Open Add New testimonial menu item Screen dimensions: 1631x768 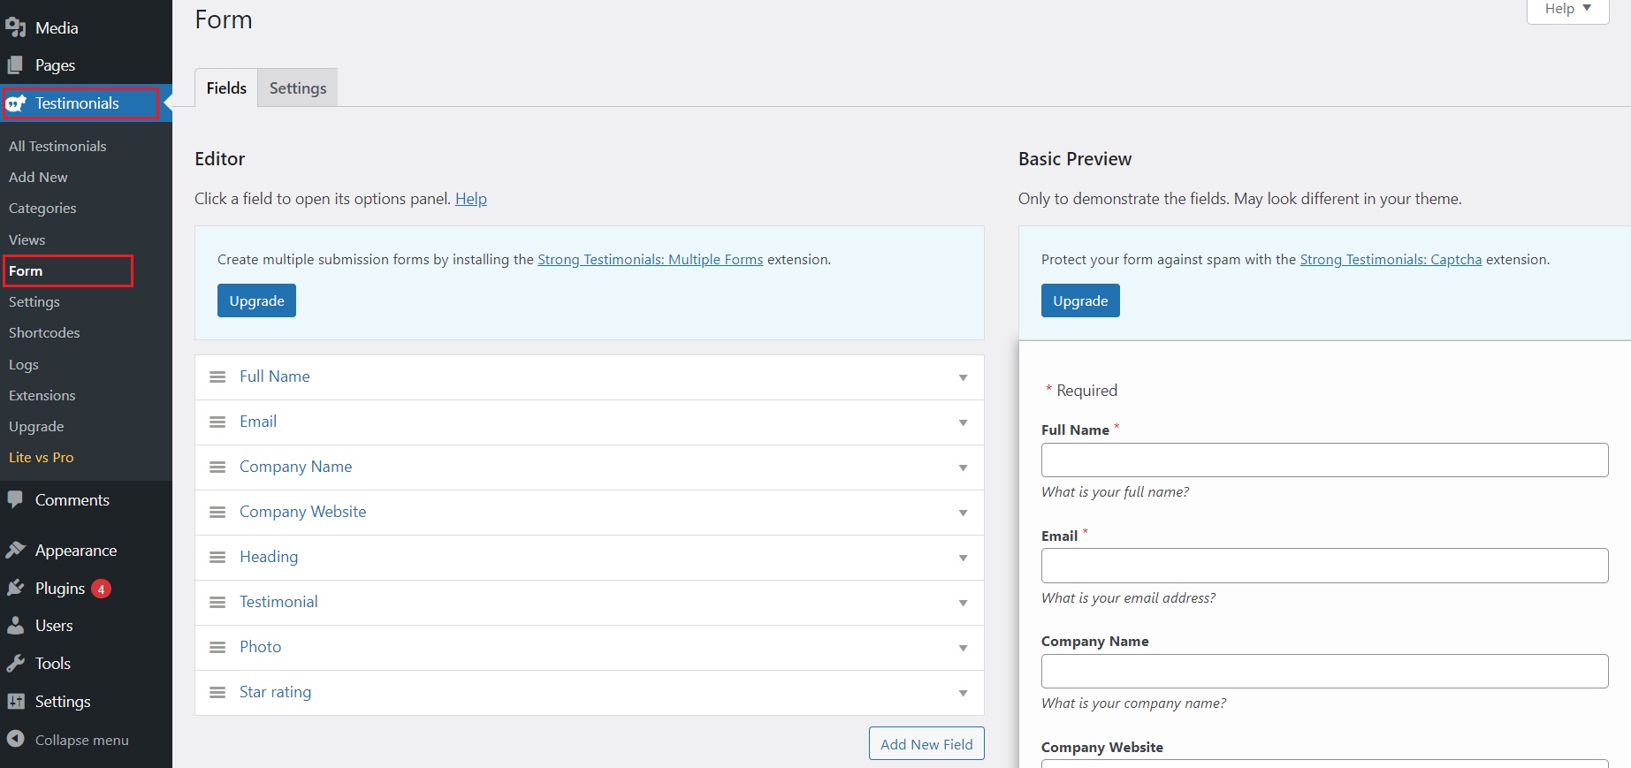pos(38,177)
